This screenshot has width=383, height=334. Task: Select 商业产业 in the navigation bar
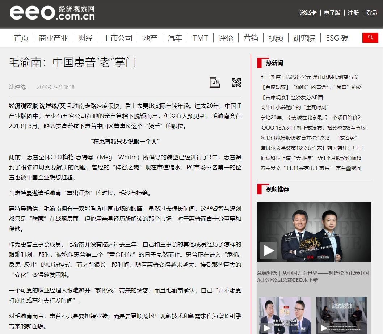pos(53,38)
